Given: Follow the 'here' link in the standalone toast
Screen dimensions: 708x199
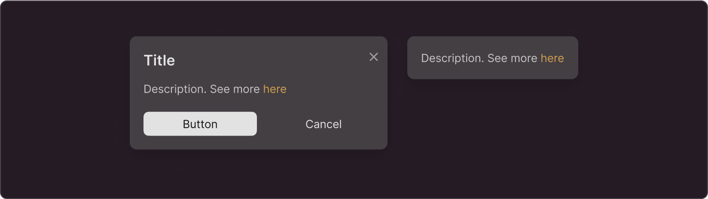Looking at the screenshot, I should tap(552, 58).
